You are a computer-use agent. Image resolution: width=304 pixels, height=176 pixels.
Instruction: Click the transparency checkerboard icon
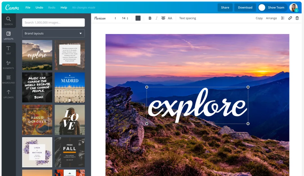283,18
